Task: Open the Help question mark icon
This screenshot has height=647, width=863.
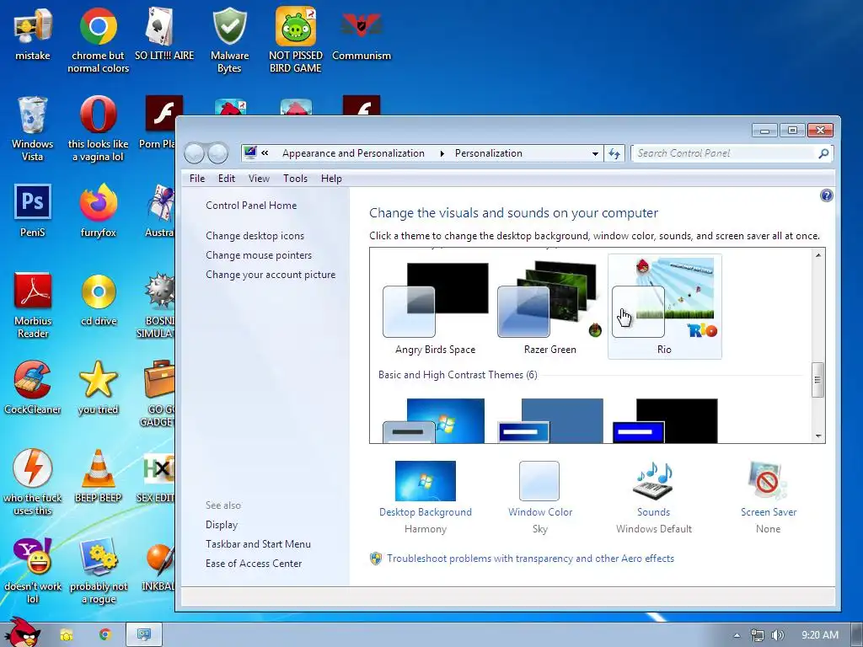Action: (826, 195)
